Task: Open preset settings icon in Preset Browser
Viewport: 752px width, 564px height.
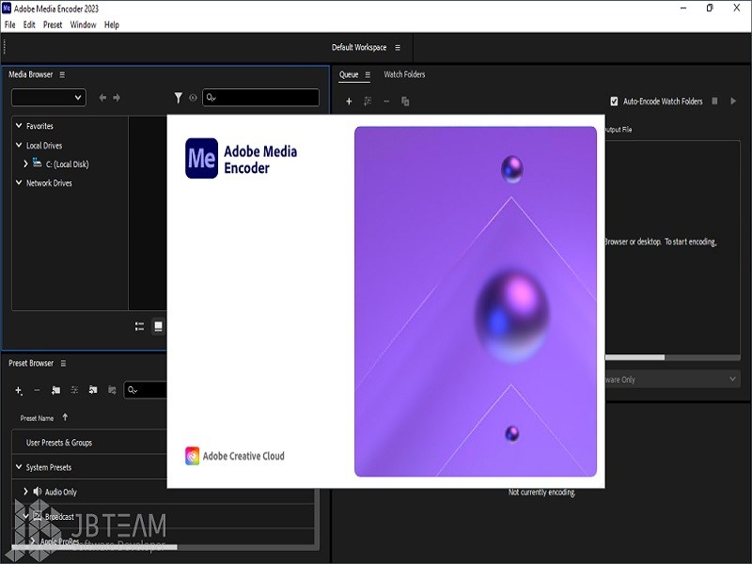Action: (74, 390)
